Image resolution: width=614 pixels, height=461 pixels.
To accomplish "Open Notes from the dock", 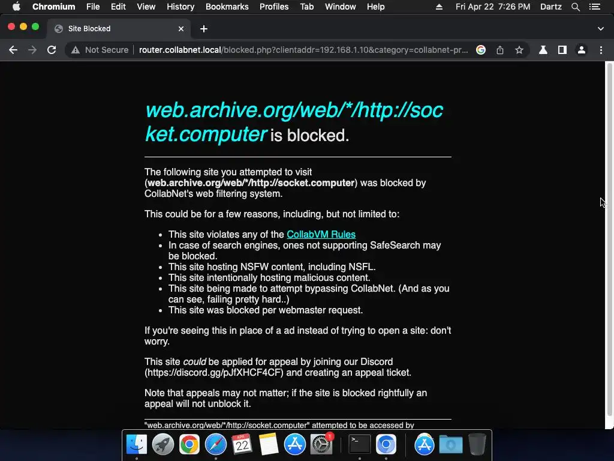I will (x=268, y=444).
